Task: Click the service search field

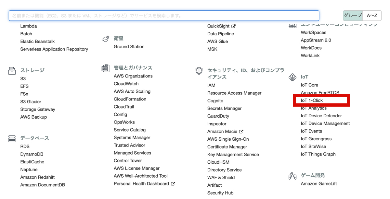Action: (x=163, y=15)
